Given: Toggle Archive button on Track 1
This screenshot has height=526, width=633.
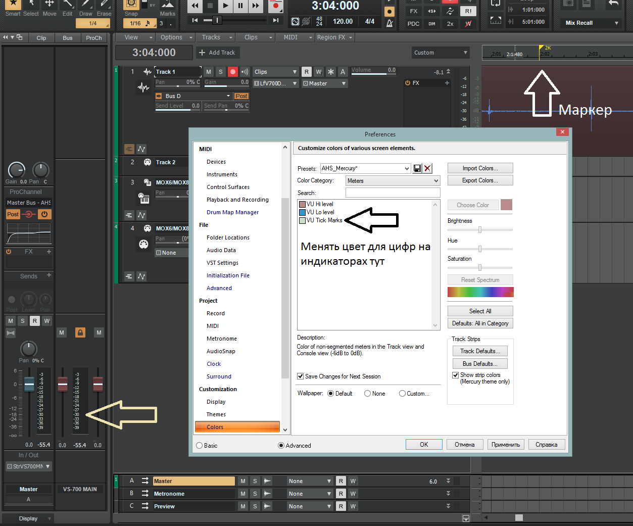Looking at the screenshot, I should [343, 72].
